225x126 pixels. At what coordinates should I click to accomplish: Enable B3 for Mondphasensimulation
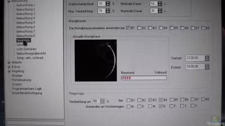coord(150,28)
